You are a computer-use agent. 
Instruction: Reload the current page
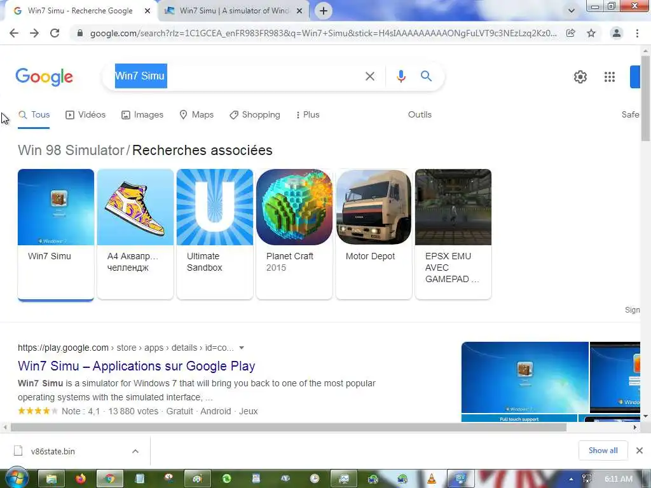pyautogui.click(x=55, y=33)
